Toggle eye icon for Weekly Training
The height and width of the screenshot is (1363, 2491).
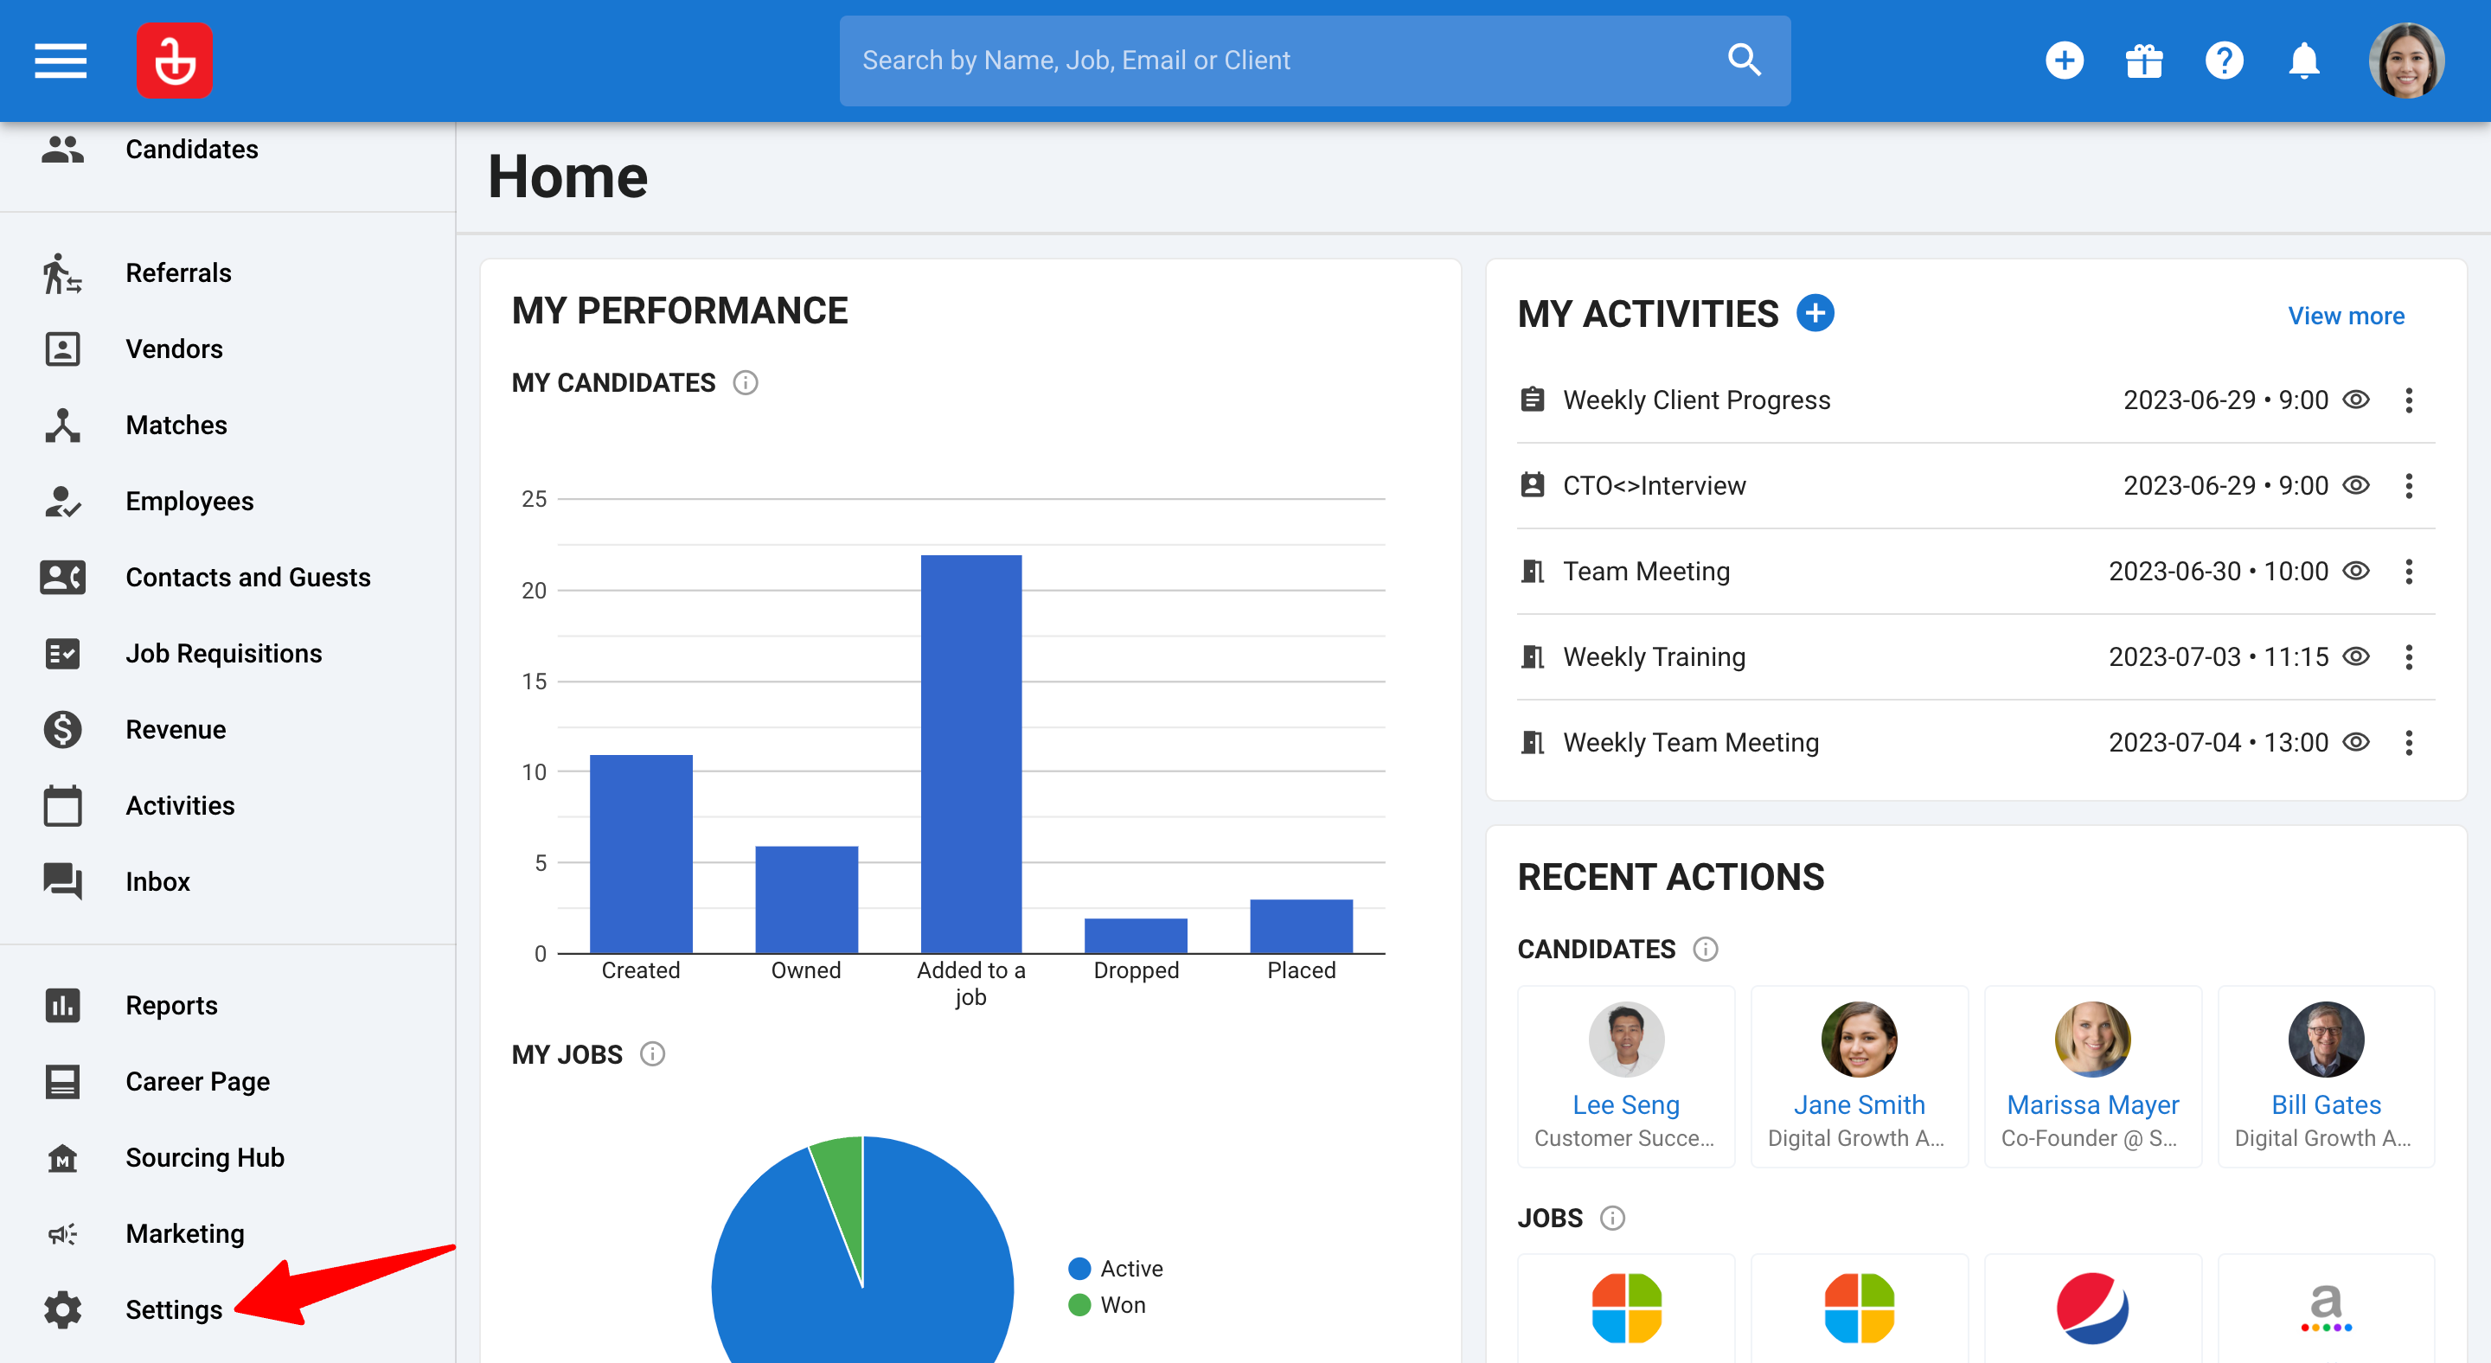click(2357, 657)
